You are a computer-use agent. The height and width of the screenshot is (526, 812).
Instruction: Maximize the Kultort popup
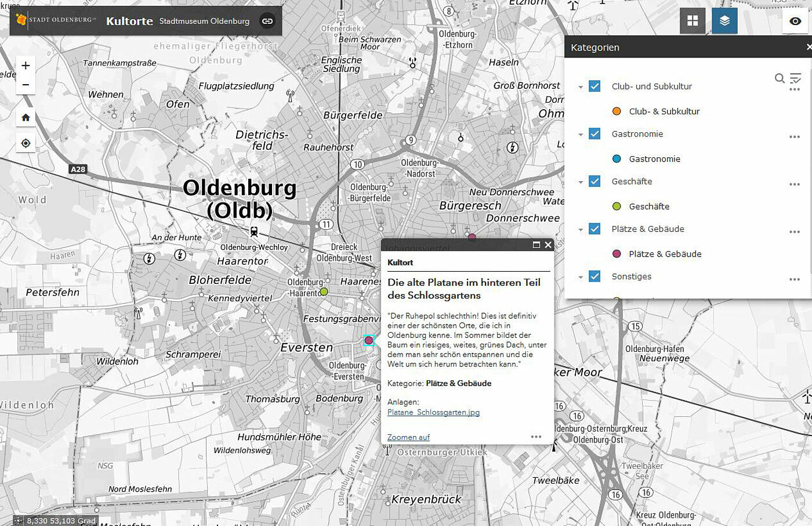point(536,245)
